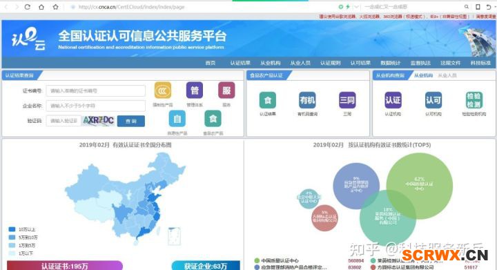Click the 认证证书:195万 banner
The width and height of the screenshot is (497, 270).
[x=65, y=266]
